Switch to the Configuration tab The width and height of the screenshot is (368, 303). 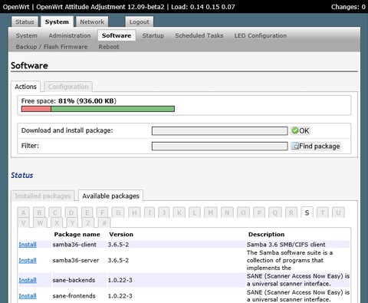click(68, 87)
